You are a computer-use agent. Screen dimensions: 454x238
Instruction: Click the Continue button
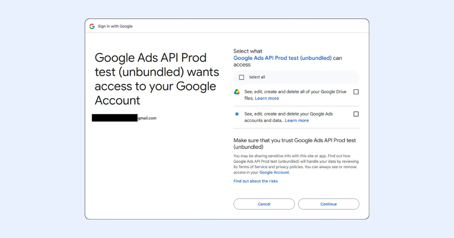(329, 204)
